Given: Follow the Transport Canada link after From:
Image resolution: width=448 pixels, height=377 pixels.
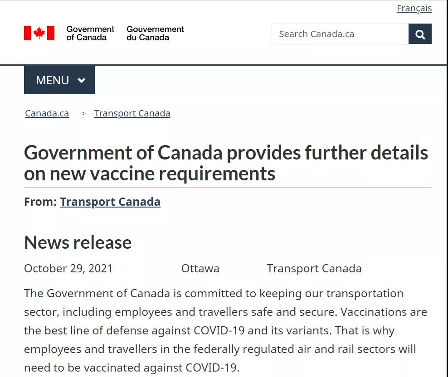Looking at the screenshot, I should coord(110,202).
